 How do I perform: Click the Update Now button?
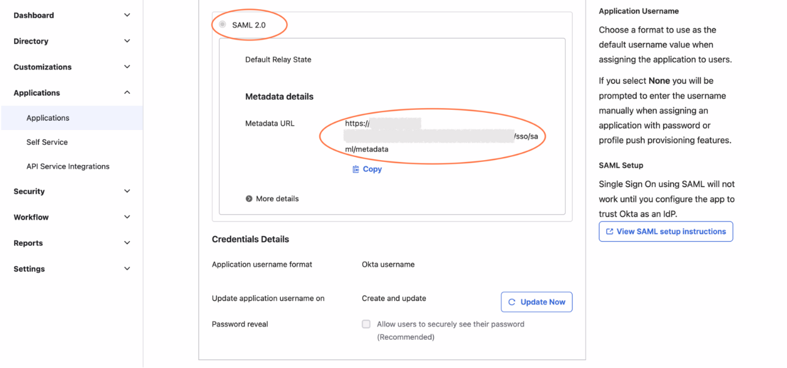[536, 302]
